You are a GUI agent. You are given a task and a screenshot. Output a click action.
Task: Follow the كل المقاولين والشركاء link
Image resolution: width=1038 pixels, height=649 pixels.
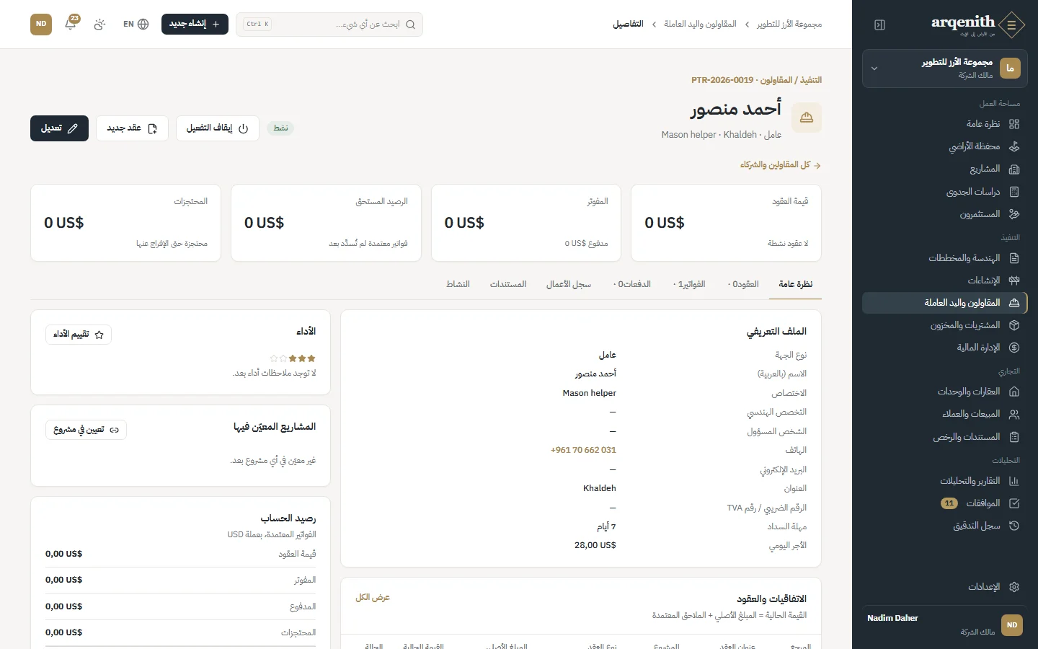[781, 165]
